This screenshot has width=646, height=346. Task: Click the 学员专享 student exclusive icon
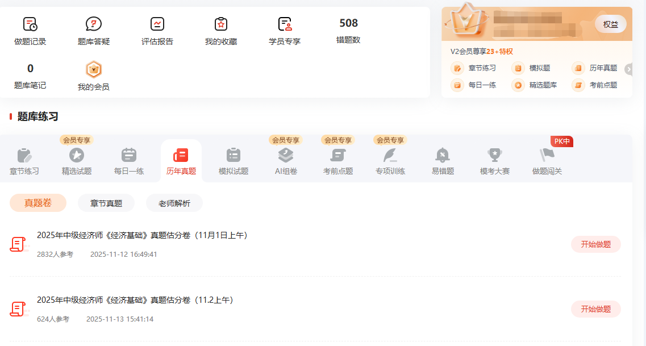click(x=285, y=24)
